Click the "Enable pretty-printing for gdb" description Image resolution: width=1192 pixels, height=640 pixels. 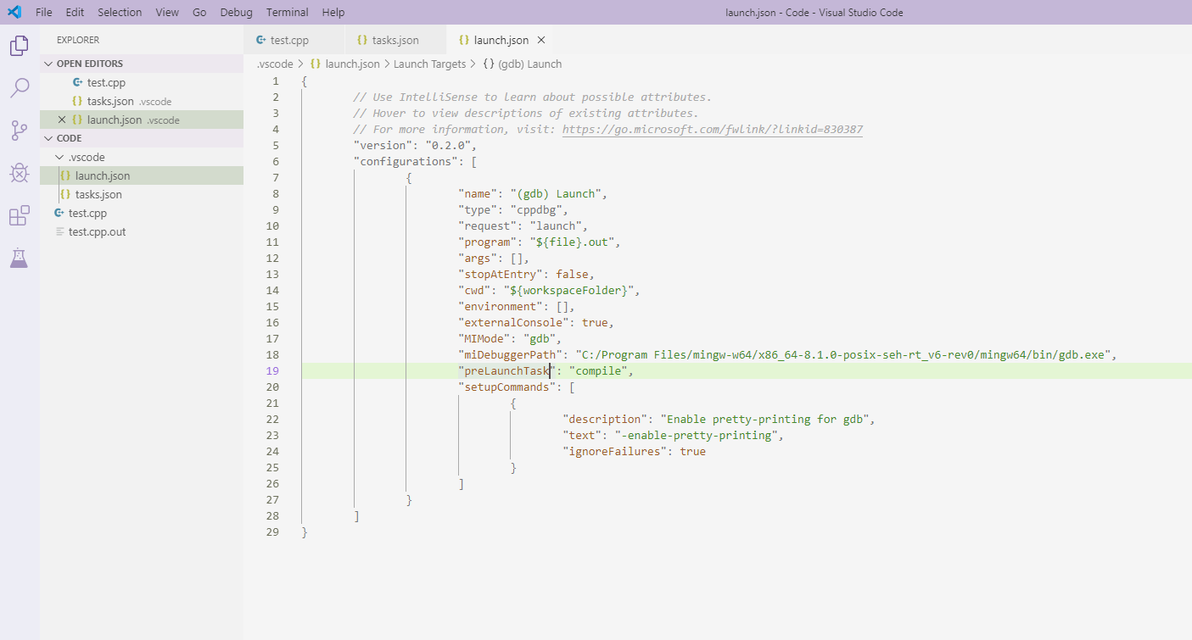pos(765,419)
